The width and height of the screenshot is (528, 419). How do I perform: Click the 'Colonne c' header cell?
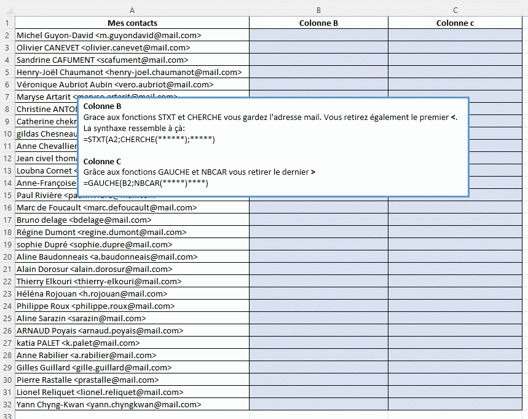(455, 23)
